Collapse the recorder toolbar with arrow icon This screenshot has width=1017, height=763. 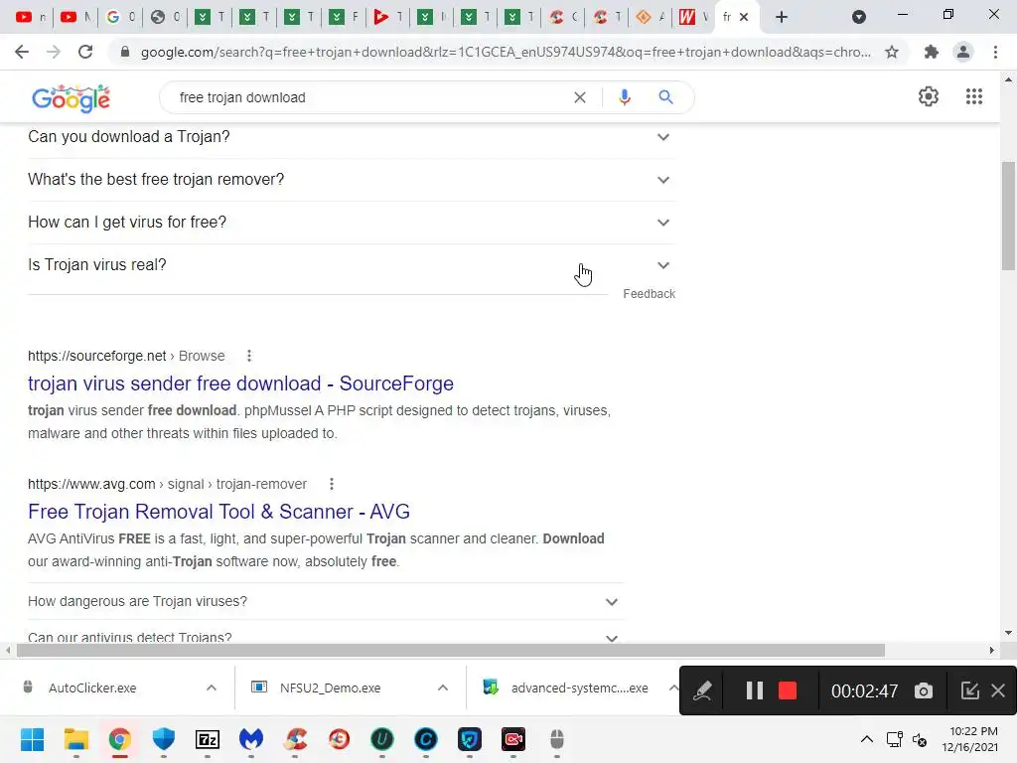pyautogui.click(x=969, y=690)
